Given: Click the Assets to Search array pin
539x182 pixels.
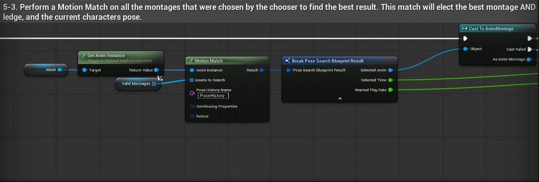Looking at the screenshot, I should point(192,80).
